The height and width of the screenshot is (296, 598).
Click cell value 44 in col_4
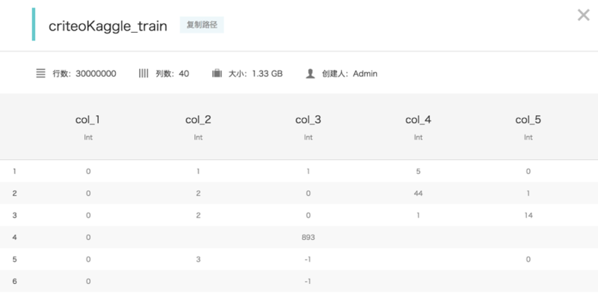coord(418,194)
